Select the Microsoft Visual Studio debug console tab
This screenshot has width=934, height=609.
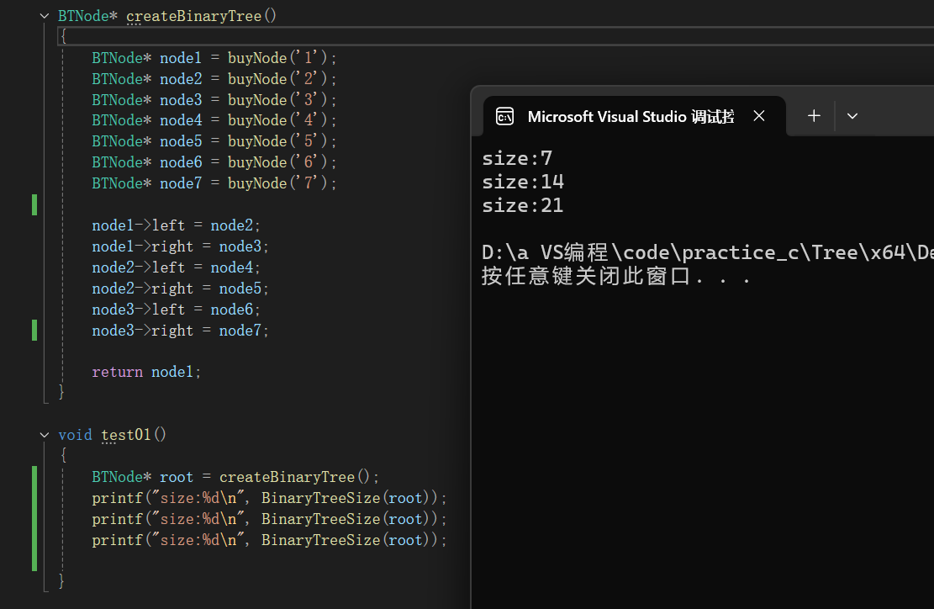[635, 116]
